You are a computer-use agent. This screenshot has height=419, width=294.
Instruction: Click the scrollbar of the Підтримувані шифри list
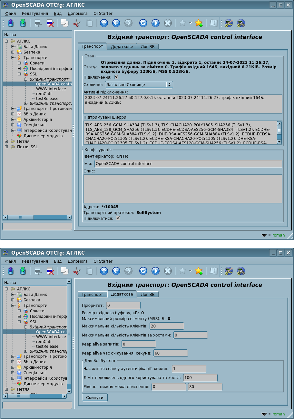click(x=279, y=132)
